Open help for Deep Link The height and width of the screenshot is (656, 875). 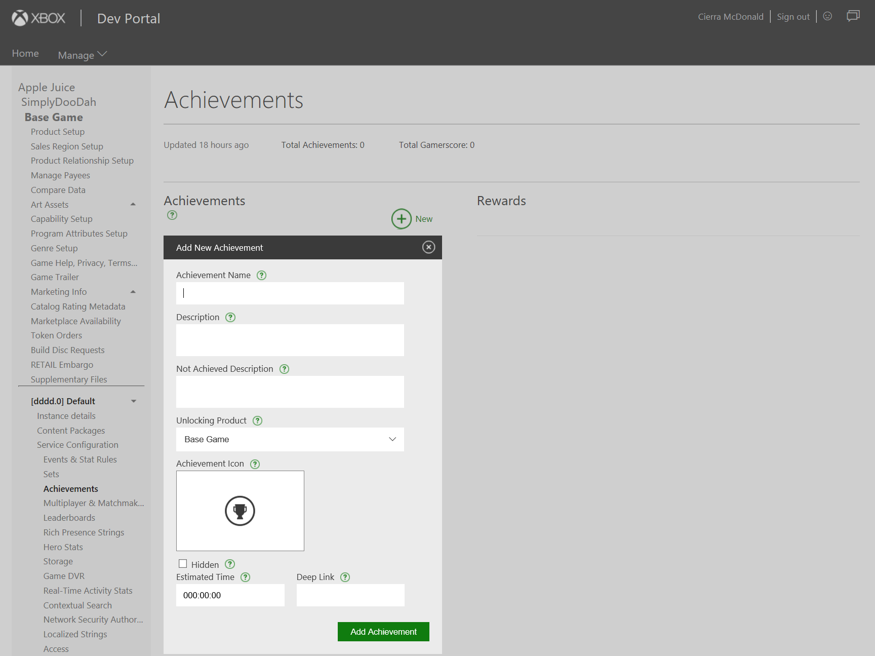(x=345, y=577)
